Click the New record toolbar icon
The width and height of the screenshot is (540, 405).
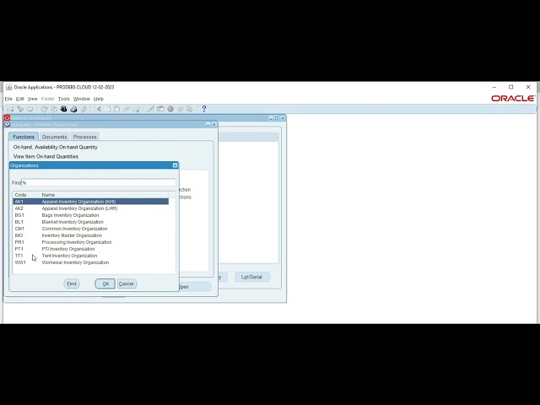10,109
